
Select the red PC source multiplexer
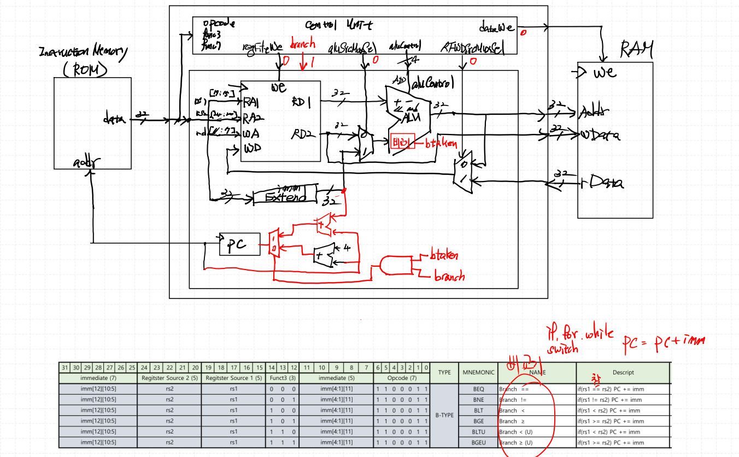click(x=274, y=242)
